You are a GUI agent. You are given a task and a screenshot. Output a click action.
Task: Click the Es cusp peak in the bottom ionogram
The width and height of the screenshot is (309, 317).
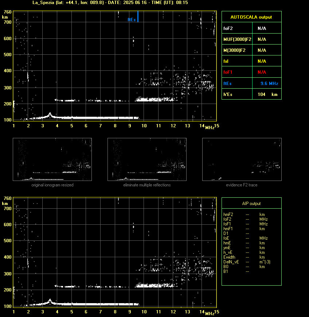(50, 300)
